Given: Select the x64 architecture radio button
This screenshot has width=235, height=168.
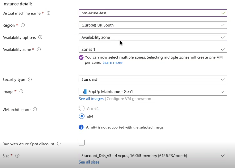Looking at the screenshot, I should (x=82, y=116).
